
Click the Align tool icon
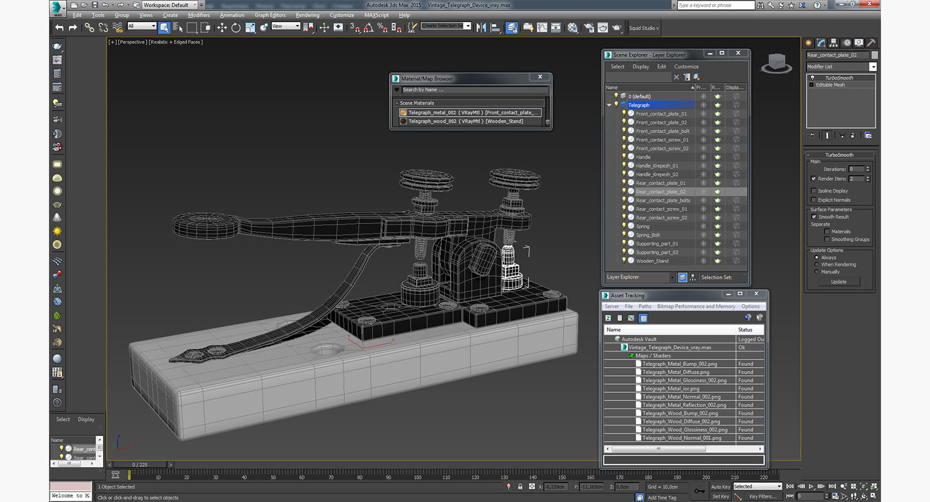(x=495, y=27)
